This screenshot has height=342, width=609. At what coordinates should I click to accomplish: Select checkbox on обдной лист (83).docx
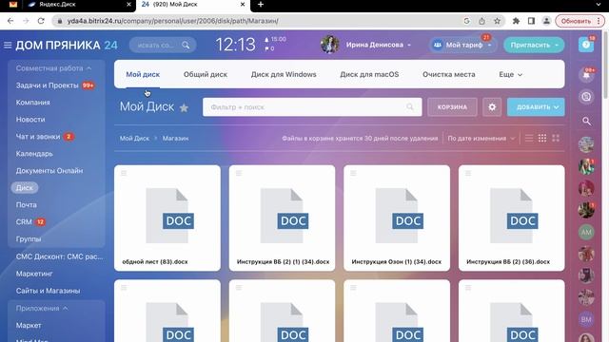pyautogui.click(x=124, y=173)
